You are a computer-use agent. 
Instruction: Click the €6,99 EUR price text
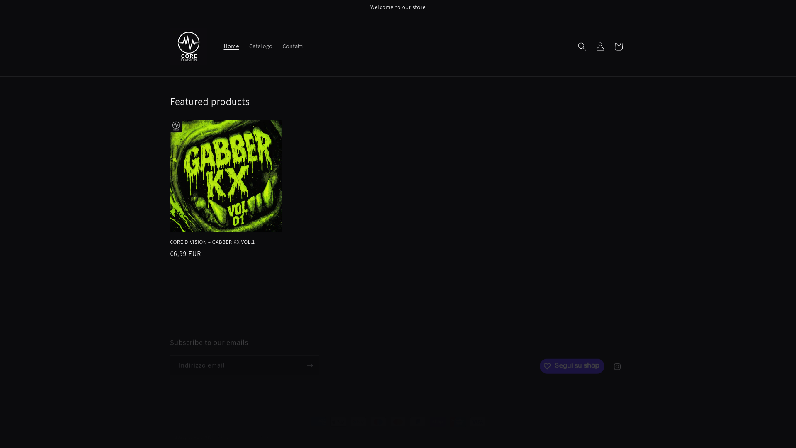[x=185, y=254]
